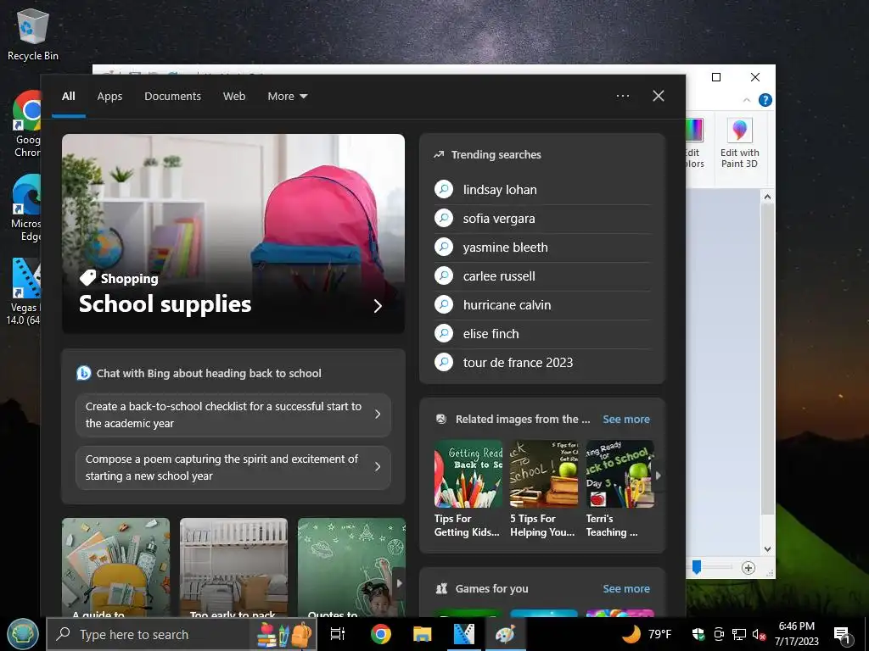Click Edit with Paint 3D in Paint window
The width and height of the screenshot is (869, 651).
point(739,142)
